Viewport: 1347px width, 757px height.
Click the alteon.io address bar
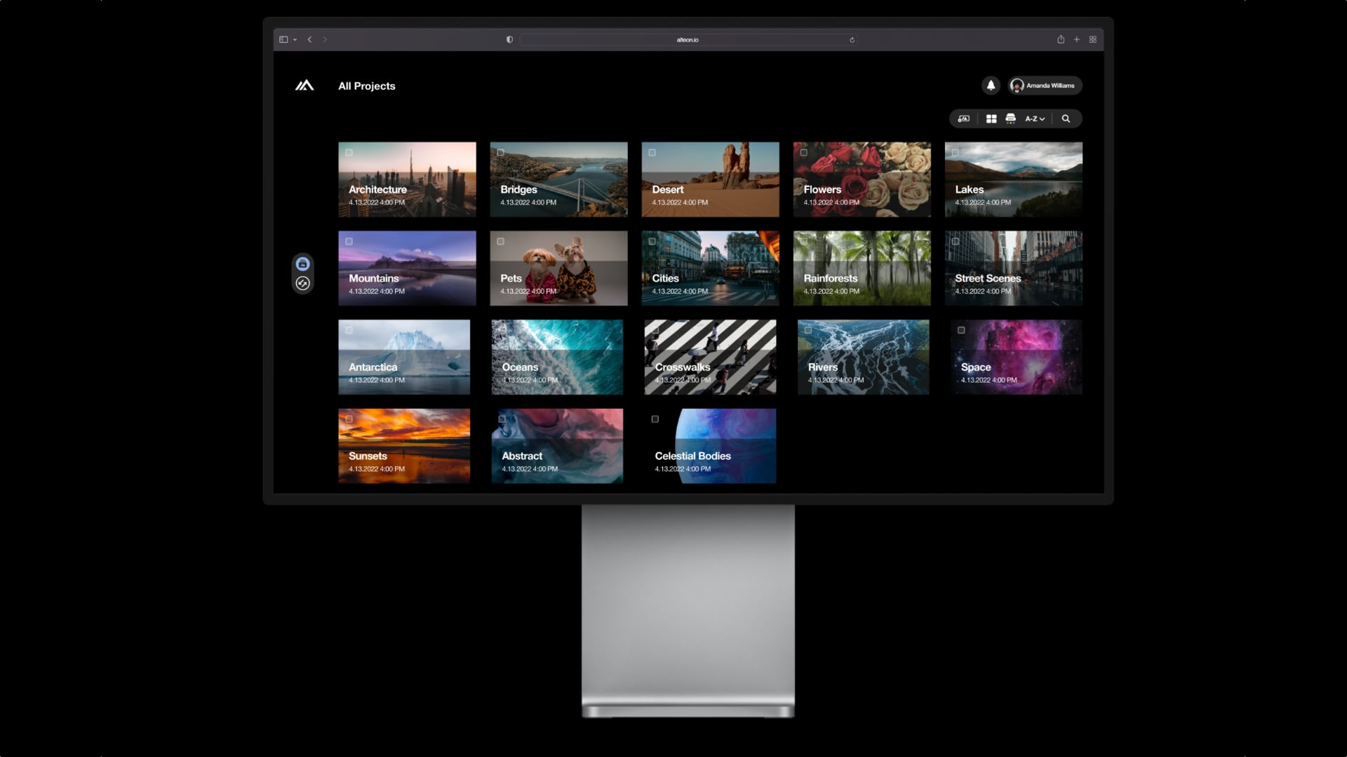pos(687,40)
